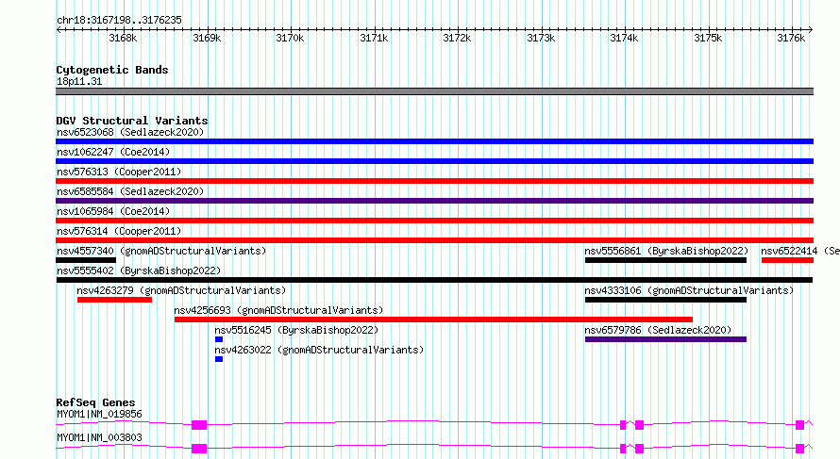Viewport: 840px width, 459px height.
Task: Click the small blue bar under nsv4263022
Action: click(x=219, y=359)
